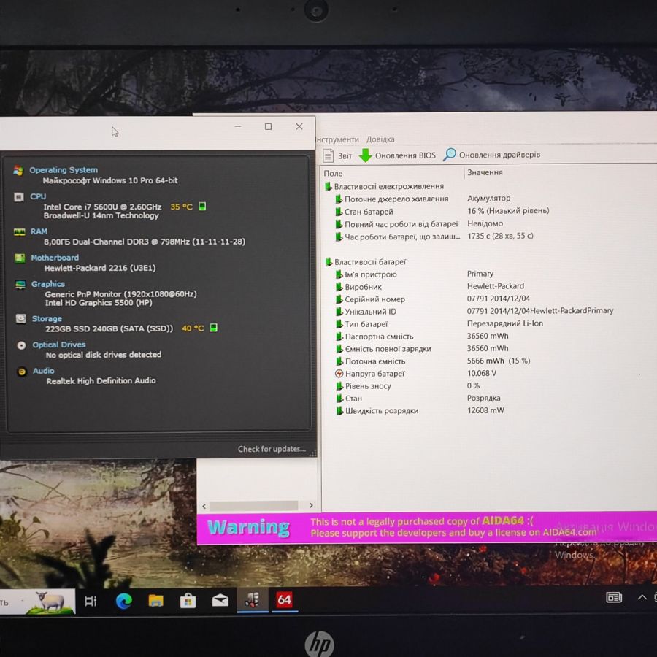This screenshot has width=657, height=657.
Task: Click the green SSD temperature indicator
Action: click(x=213, y=328)
